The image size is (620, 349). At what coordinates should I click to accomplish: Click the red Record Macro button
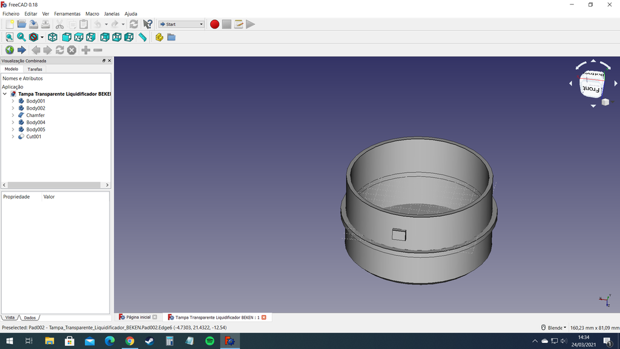click(214, 24)
